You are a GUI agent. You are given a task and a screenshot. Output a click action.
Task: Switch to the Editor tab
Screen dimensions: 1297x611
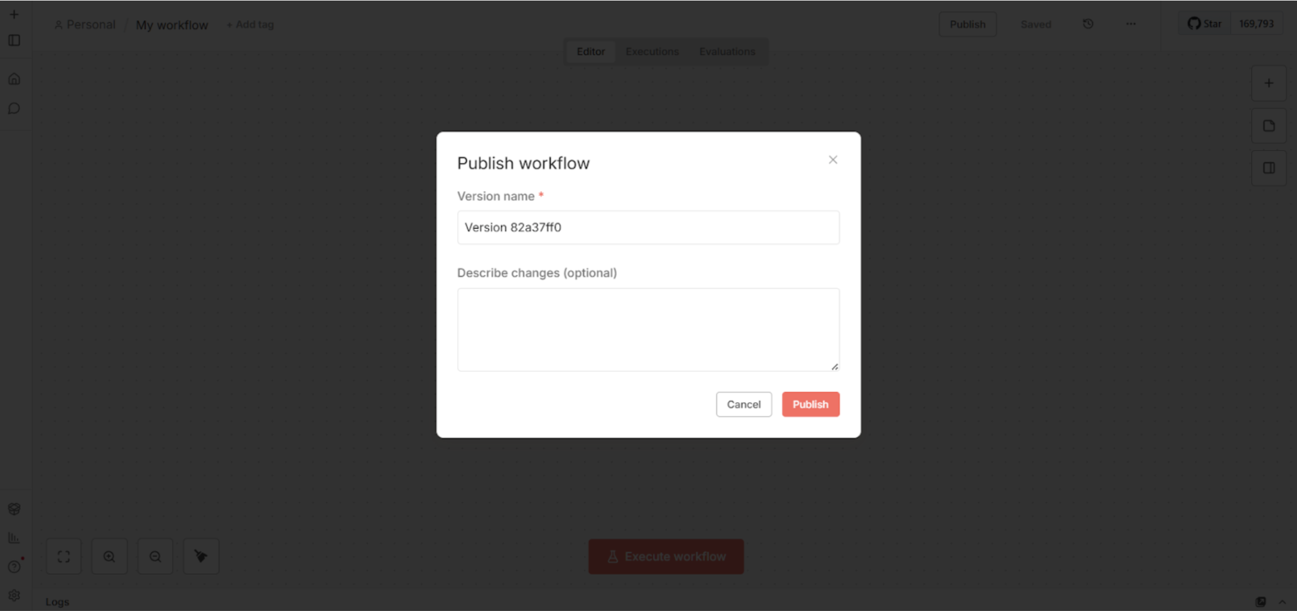(590, 51)
